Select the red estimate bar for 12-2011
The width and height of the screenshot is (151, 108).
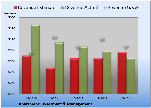[x=122, y=73]
